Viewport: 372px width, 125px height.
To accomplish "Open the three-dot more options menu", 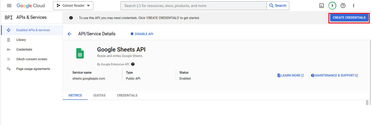I will click(x=354, y=6).
